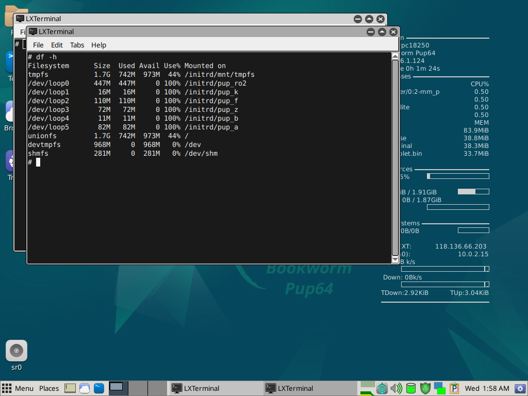Screen dimensions: 528x396
Task: Maximize the back LXTerminal window
Action: tap(369, 19)
